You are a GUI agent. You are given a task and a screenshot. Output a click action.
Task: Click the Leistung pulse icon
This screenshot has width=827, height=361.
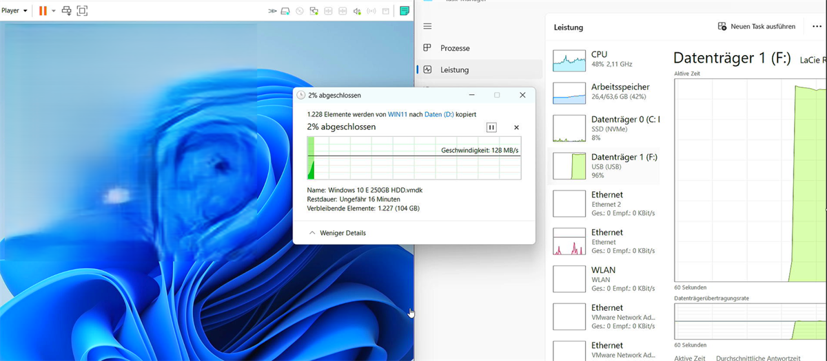(x=427, y=69)
